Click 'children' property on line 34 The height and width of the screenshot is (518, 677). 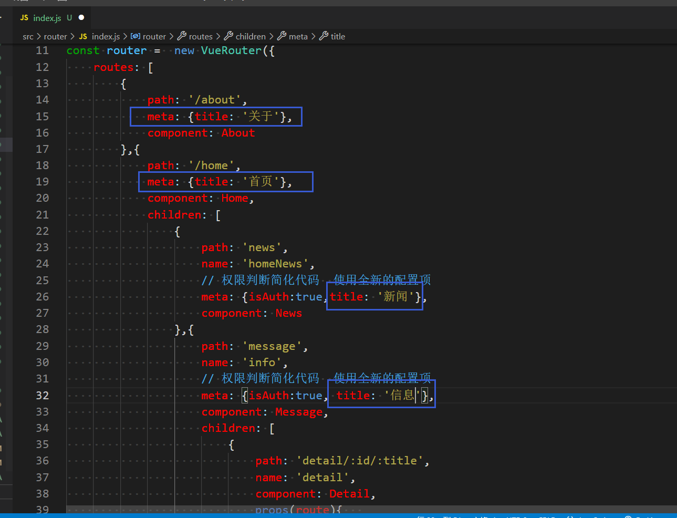[228, 428]
